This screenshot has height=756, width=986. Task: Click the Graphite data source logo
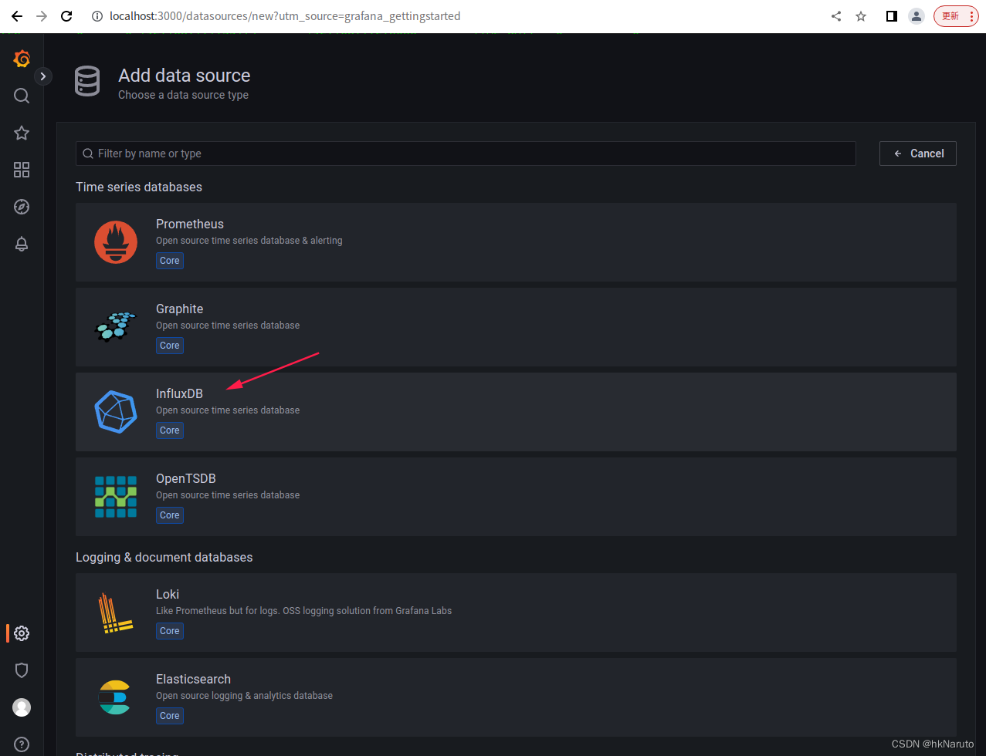pyautogui.click(x=115, y=326)
